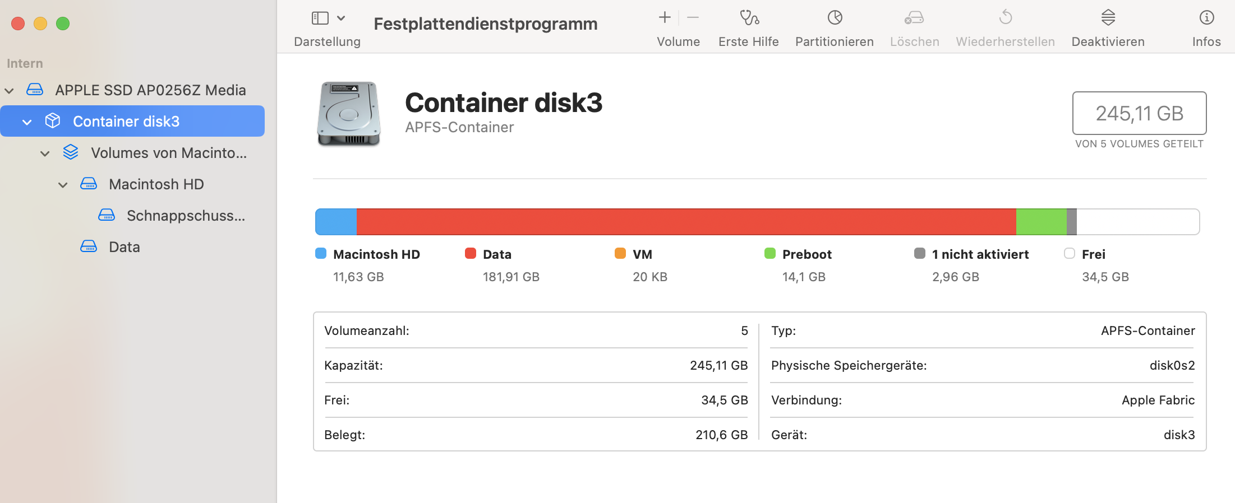
Task: Click the Löschen erase icon
Action: (914, 18)
